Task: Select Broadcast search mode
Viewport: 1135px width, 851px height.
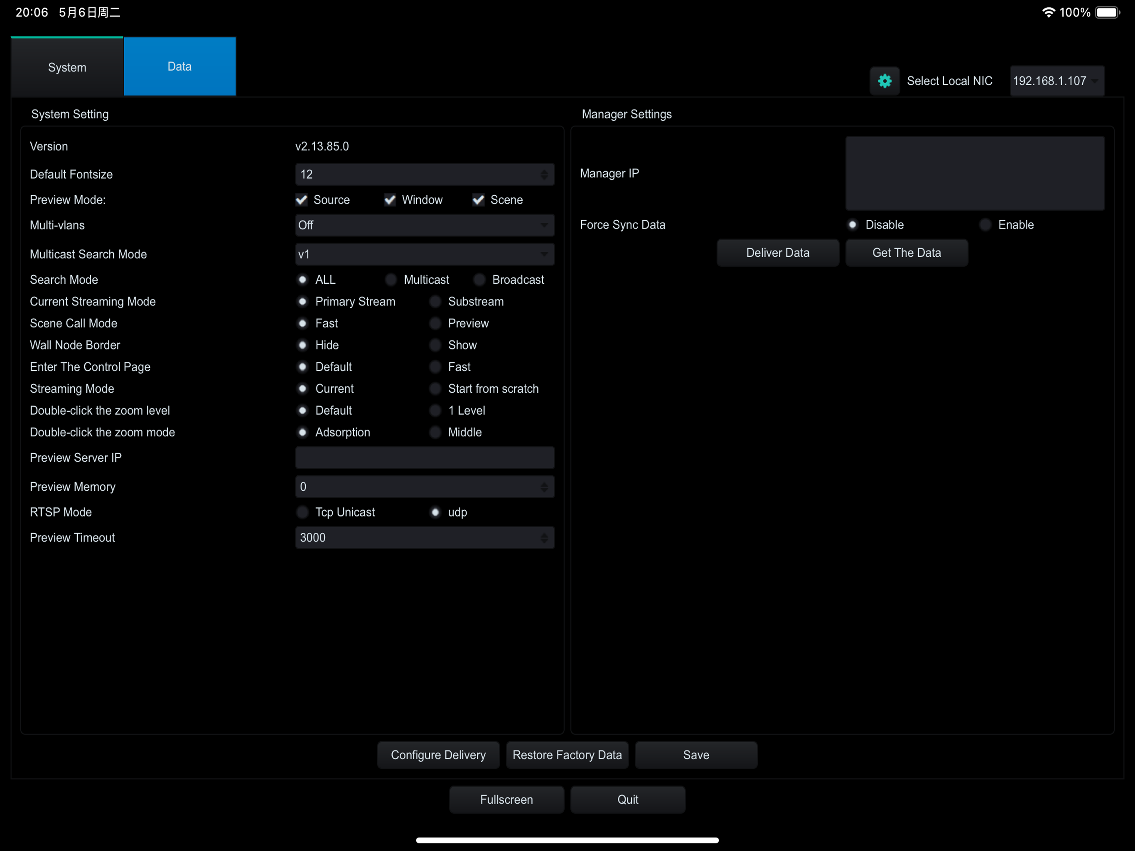Action: 479,280
